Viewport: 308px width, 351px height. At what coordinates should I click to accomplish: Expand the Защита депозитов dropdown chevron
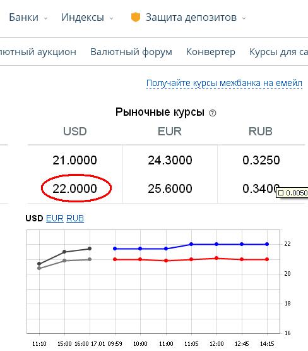point(244,18)
